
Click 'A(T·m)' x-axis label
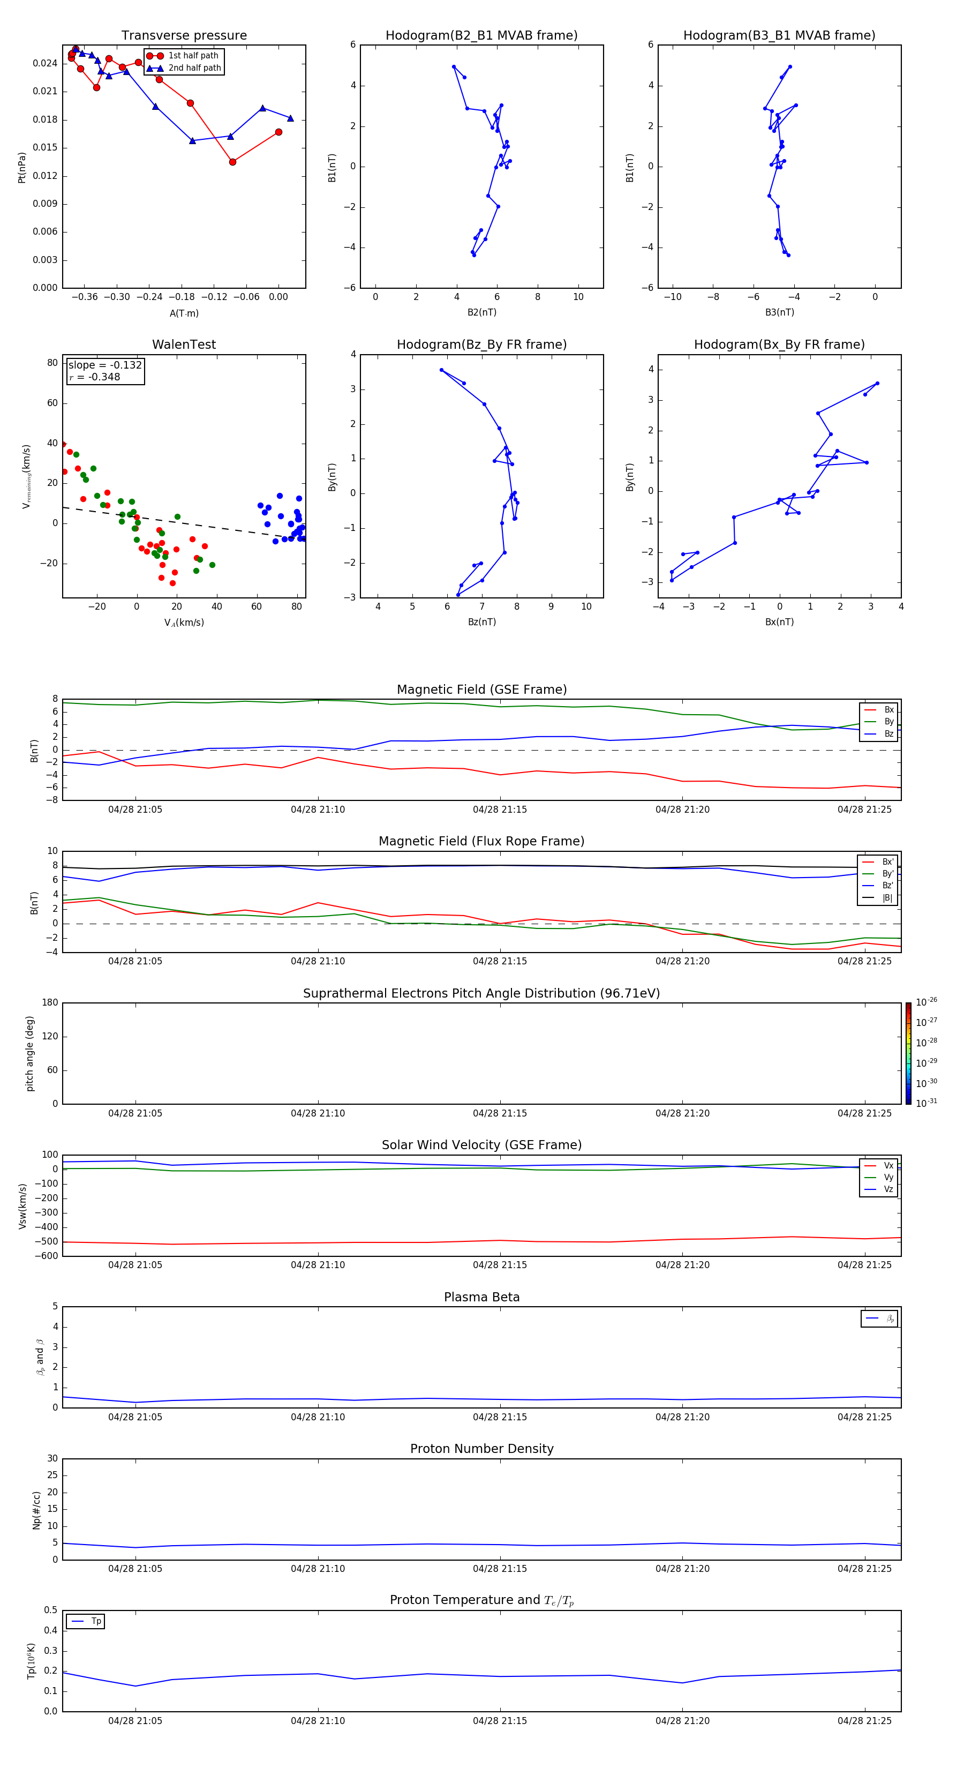pos(184,313)
